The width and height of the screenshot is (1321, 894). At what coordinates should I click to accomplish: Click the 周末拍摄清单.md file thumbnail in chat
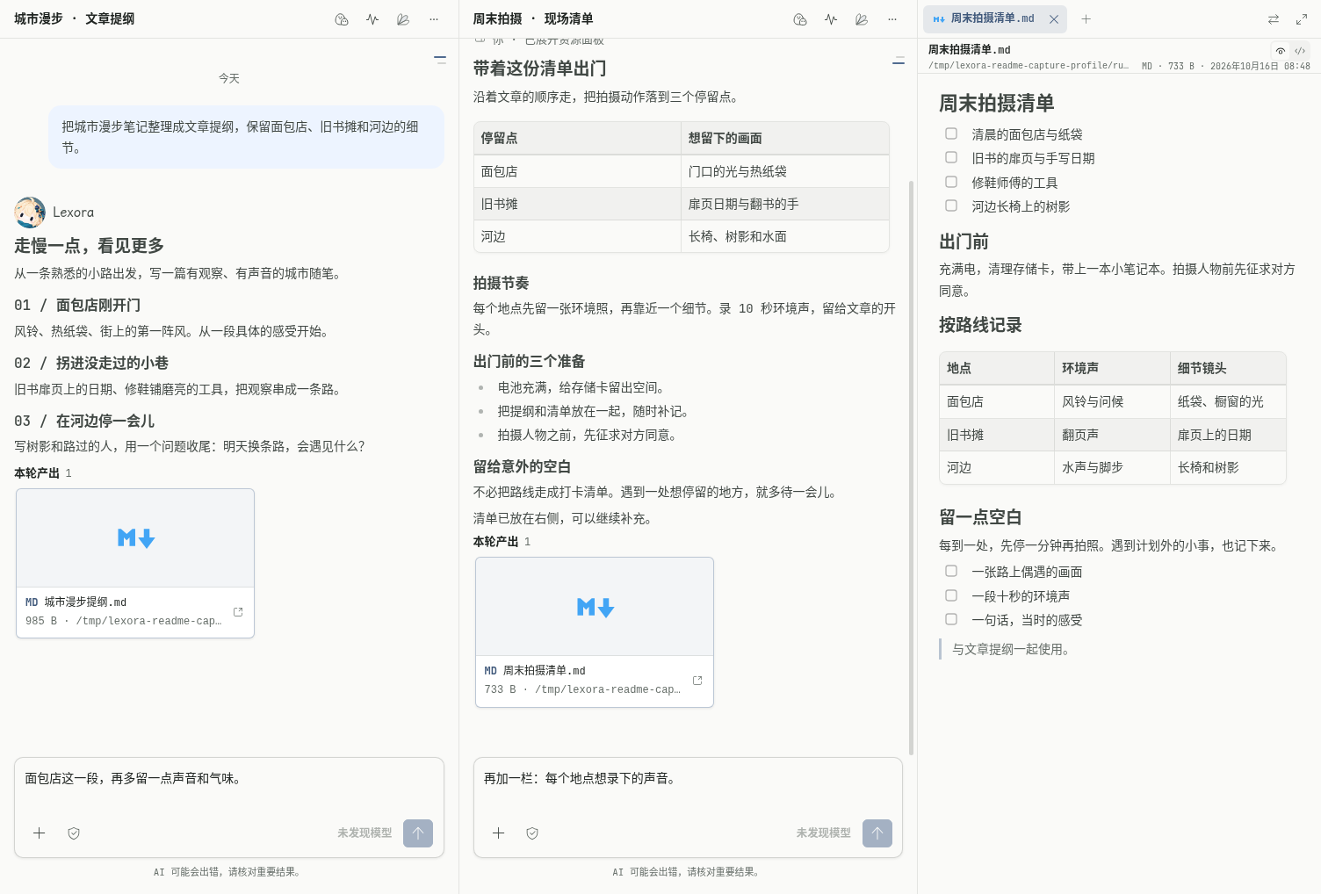click(x=595, y=607)
